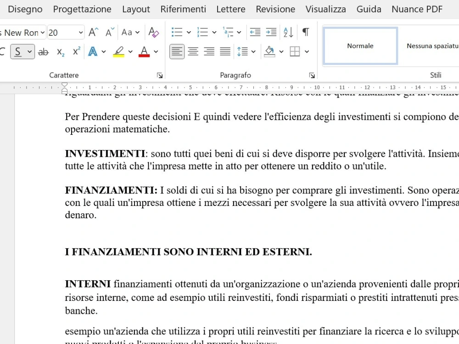This screenshot has height=344, width=459.
Task: Apply paragraph shading with the paint bucket
Action: [269, 51]
